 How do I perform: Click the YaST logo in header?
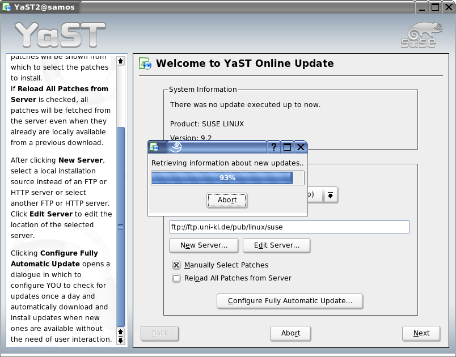pos(60,35)
